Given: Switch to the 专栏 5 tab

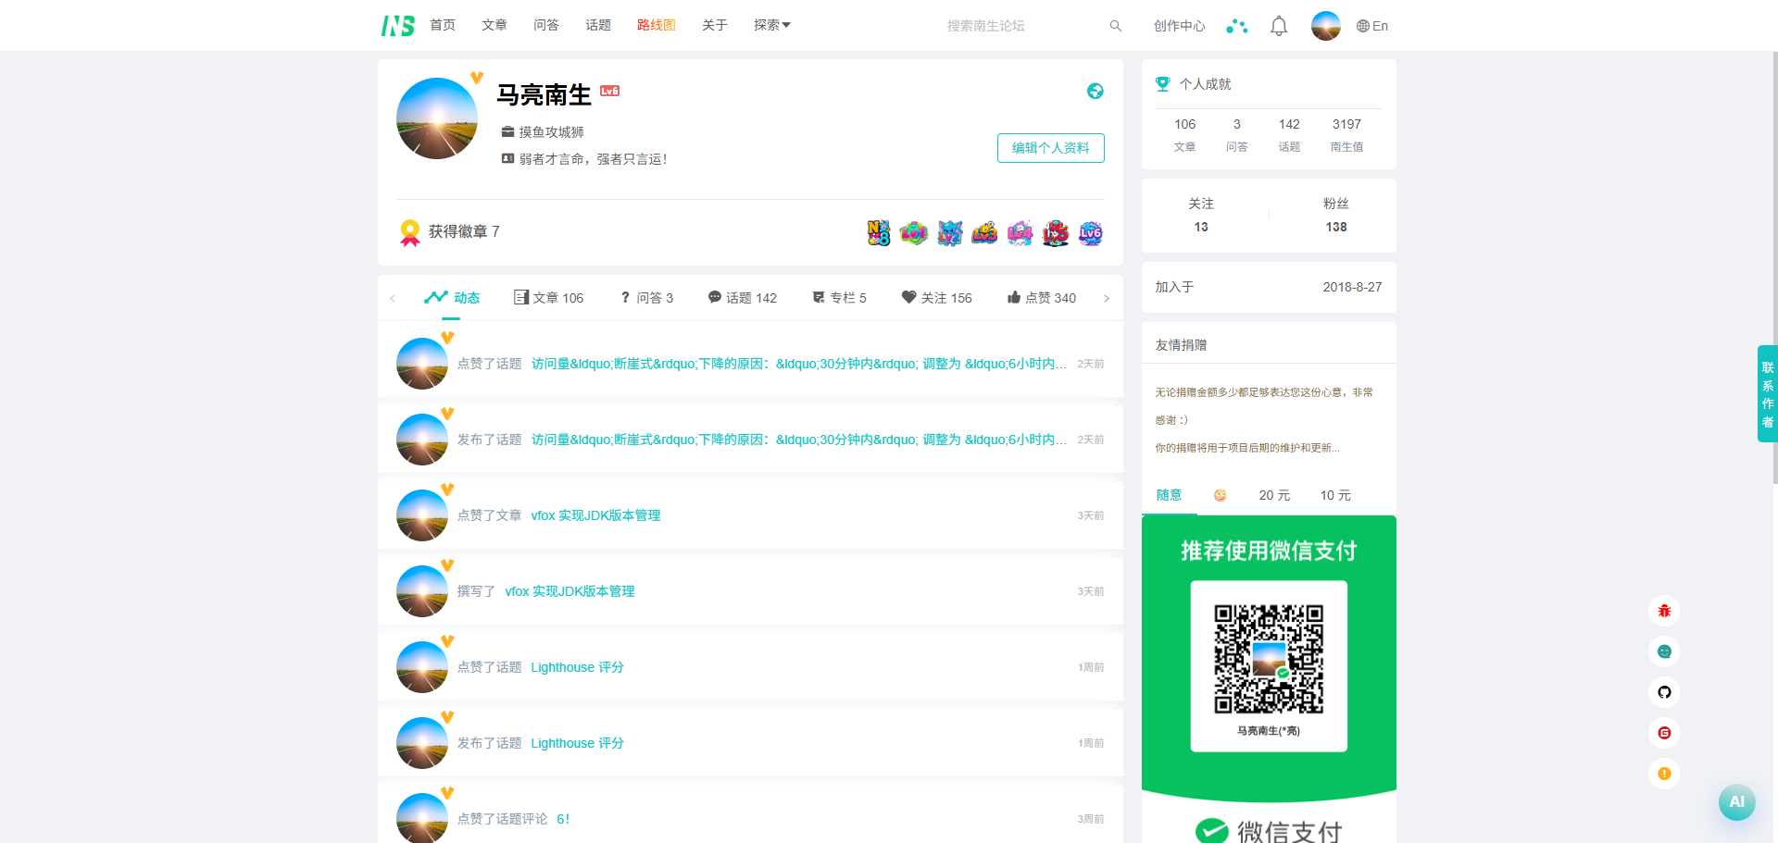Looking at the screenshot, I should pyautogui.click(x=839, y=298).
